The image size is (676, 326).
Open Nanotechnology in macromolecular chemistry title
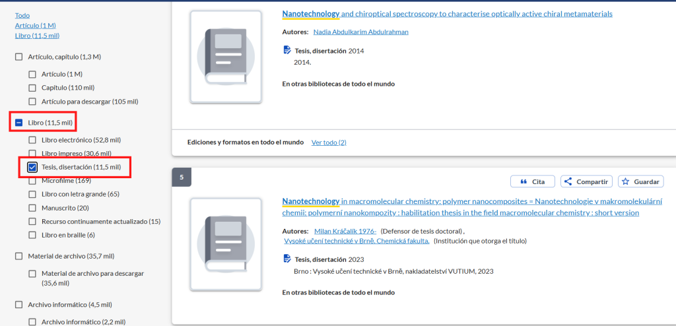click(x=472, y=207)
